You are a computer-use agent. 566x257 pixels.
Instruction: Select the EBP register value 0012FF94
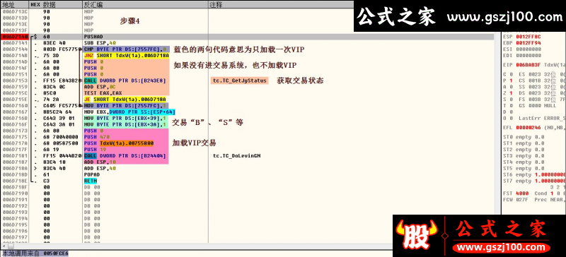tap(528, 42)
